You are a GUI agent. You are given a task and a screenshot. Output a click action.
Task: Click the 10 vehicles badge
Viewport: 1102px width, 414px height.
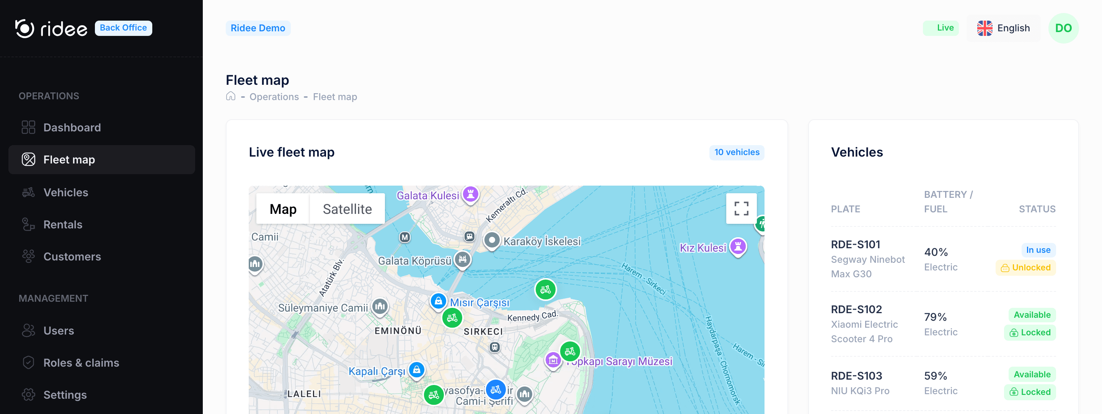pos(737,152)
